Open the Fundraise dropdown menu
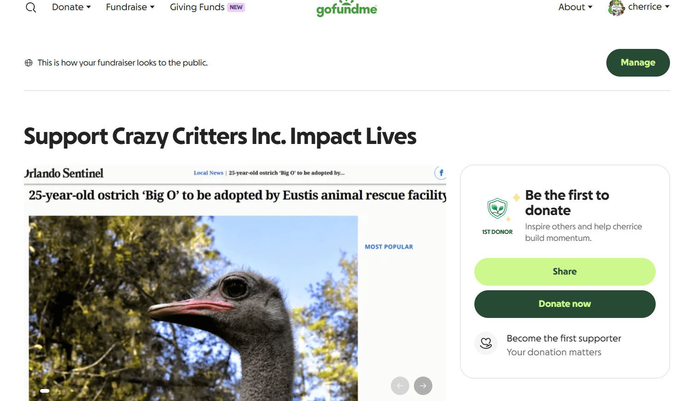Image resolution: width=688 pixels, height=401 pixels. click(x=130, y=7)
